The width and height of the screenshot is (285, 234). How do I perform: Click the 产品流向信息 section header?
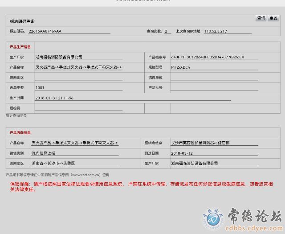tap(20, 133)
